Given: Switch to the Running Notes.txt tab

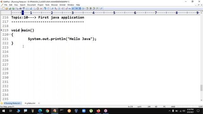Looking at the screenshot, I should tap(13, 103).
